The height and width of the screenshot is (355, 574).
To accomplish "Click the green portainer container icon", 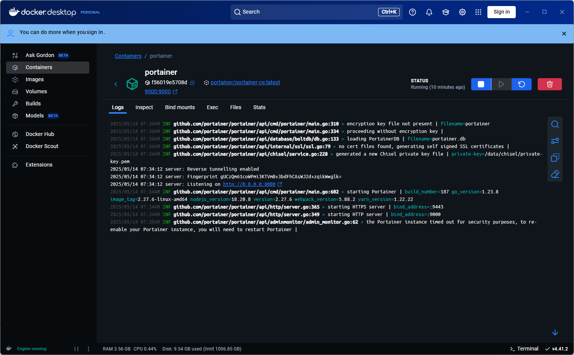I will [x=132, y=84].
